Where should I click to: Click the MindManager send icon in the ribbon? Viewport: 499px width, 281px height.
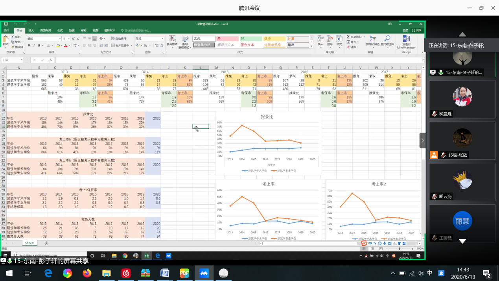406,41
